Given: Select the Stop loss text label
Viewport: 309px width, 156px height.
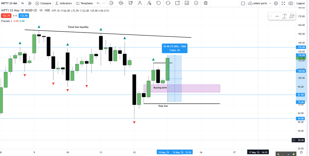Looking at the screenshot, I should click(163, 106).
